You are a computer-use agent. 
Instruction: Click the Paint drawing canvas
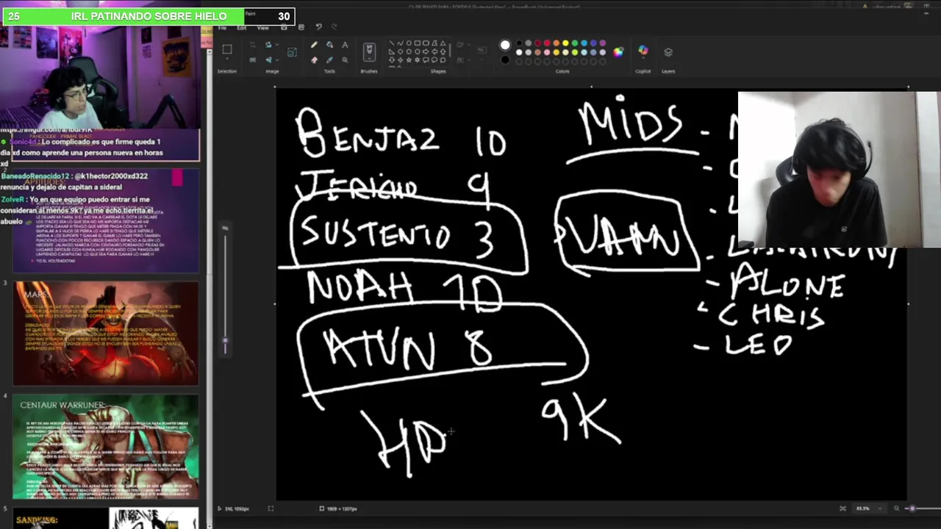[x=591, y=294]
